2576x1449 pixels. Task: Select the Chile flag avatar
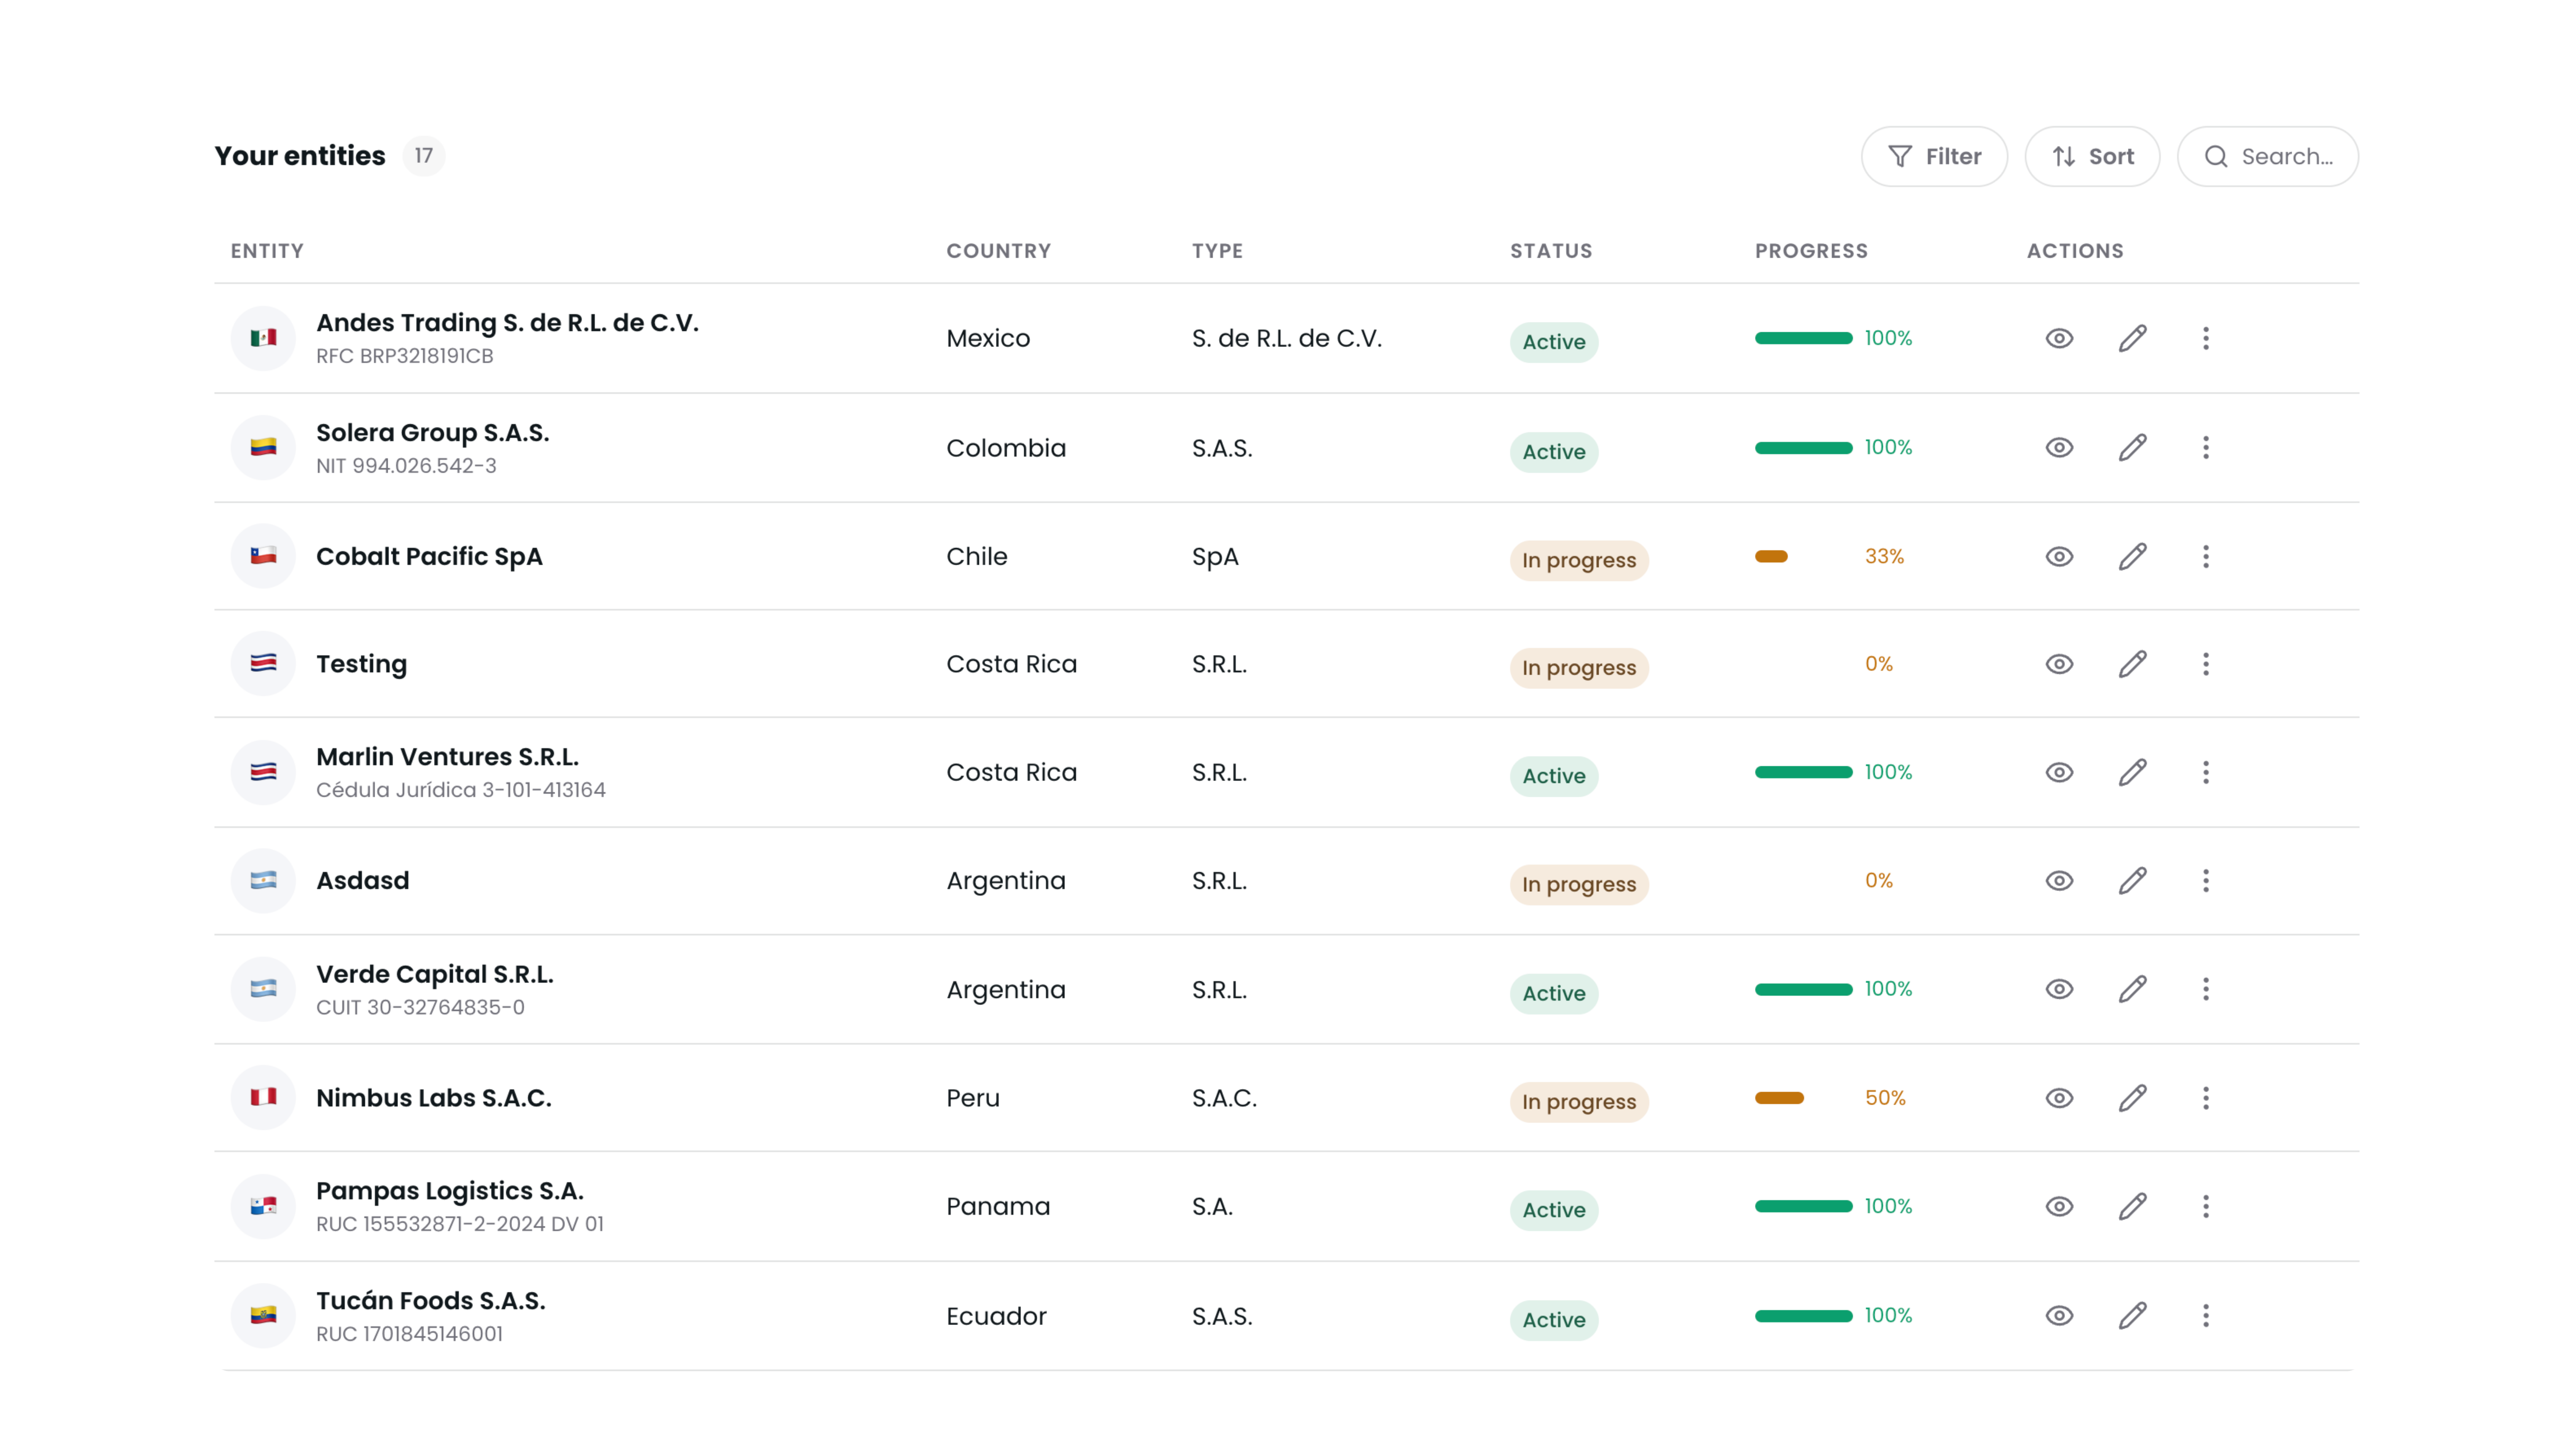pyautogui.click(x=263, y=556)
